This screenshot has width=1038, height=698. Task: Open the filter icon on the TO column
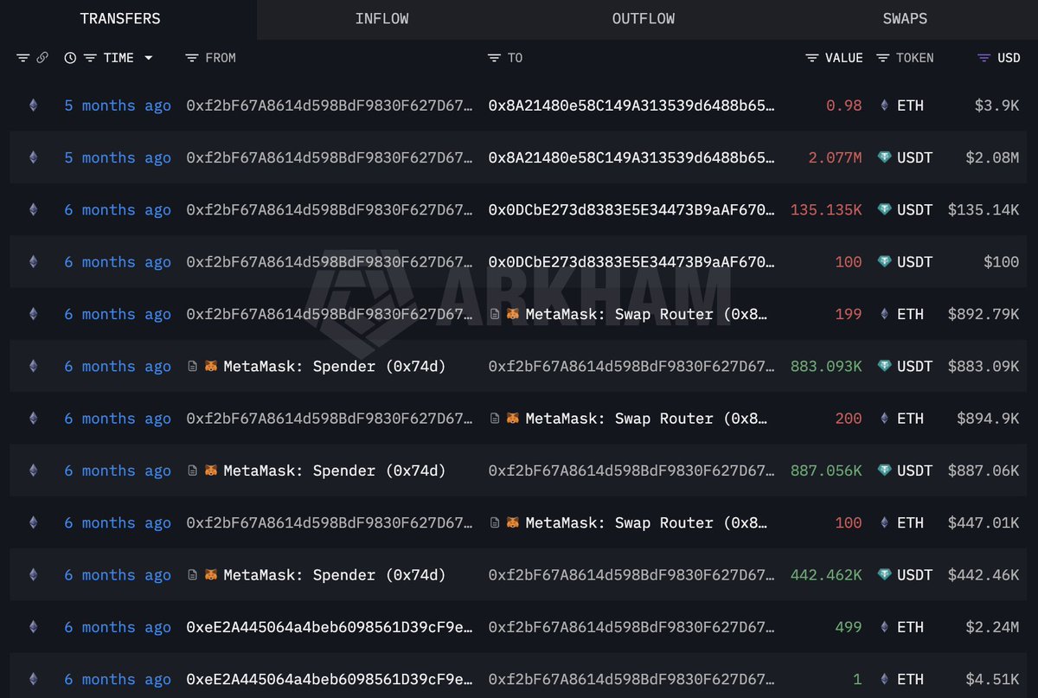[493, 58]
